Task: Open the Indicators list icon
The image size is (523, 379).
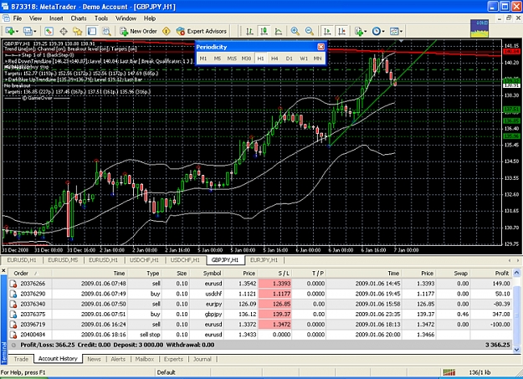Action: (x=358, y=31)
